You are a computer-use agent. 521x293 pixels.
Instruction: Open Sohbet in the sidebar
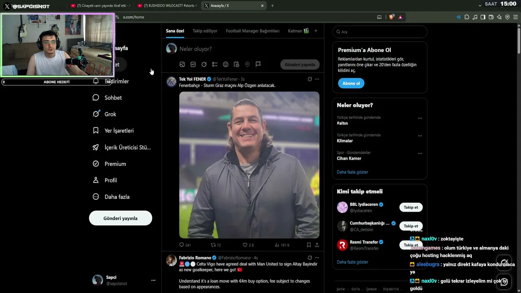tap(107, 98)
